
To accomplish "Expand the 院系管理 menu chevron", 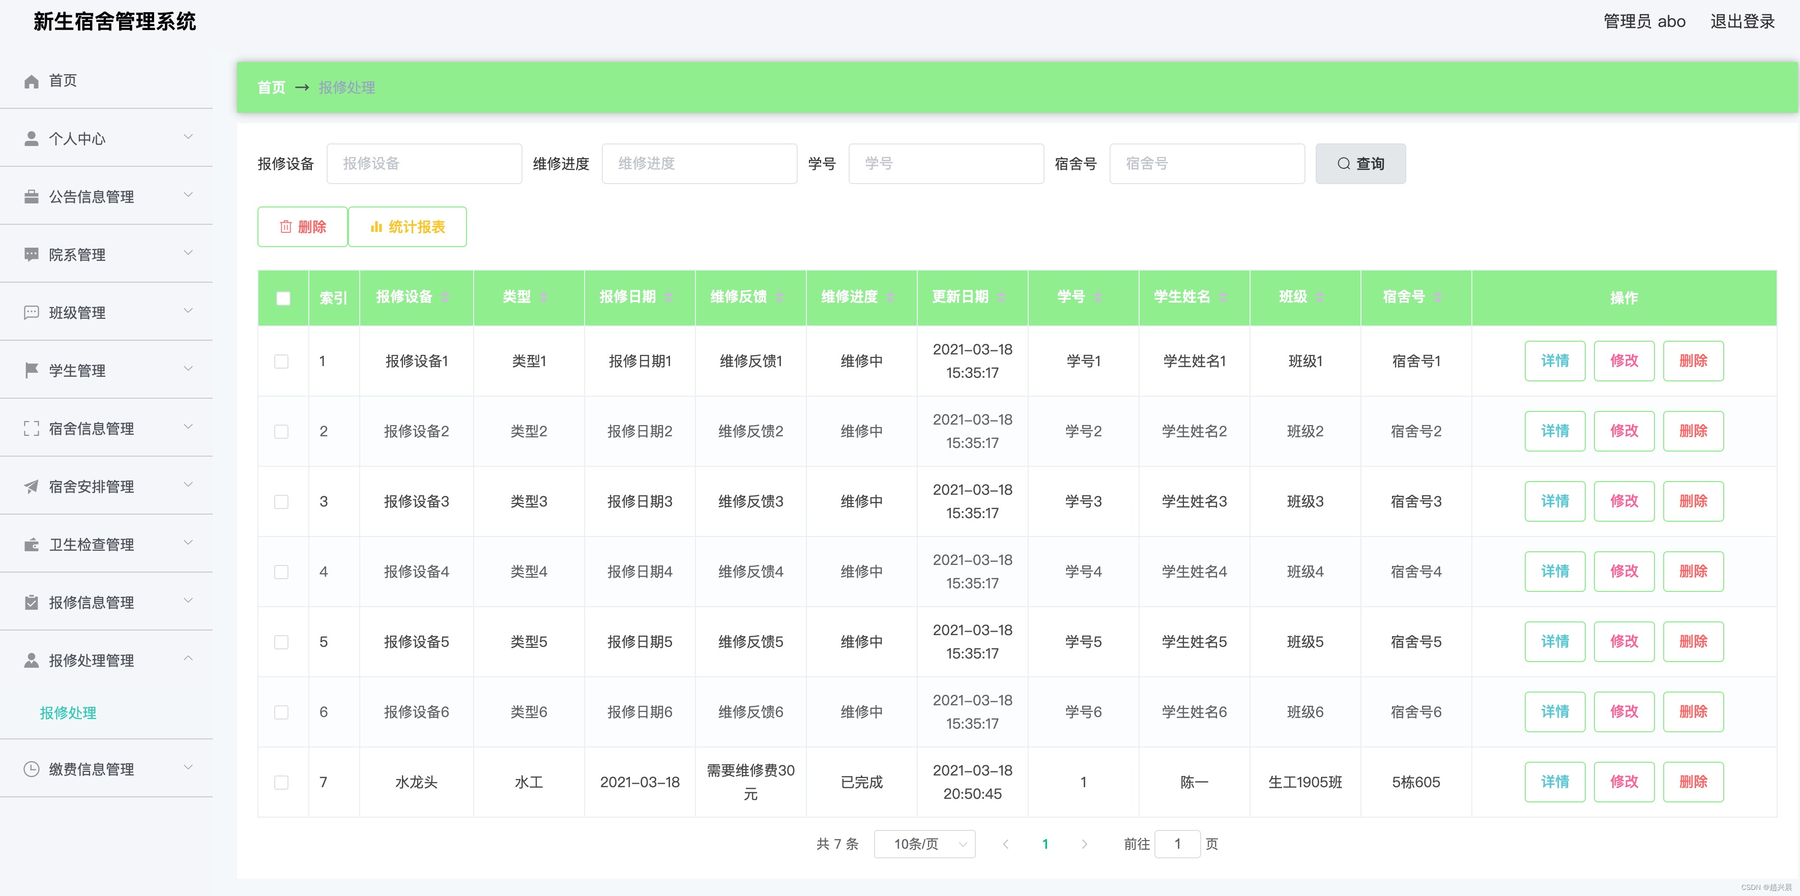I will [x=188, y=253].
